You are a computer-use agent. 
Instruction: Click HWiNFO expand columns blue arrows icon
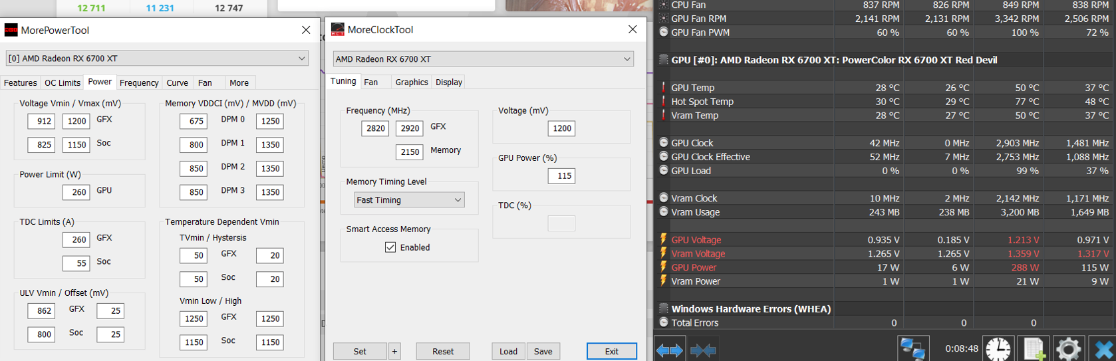click(670, 350)
